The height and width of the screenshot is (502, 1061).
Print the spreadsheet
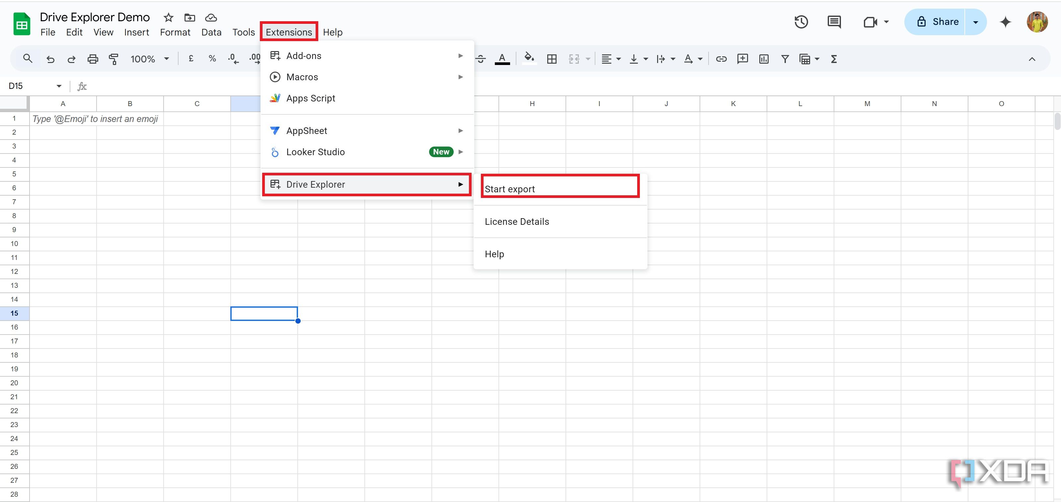pos(93,59)
